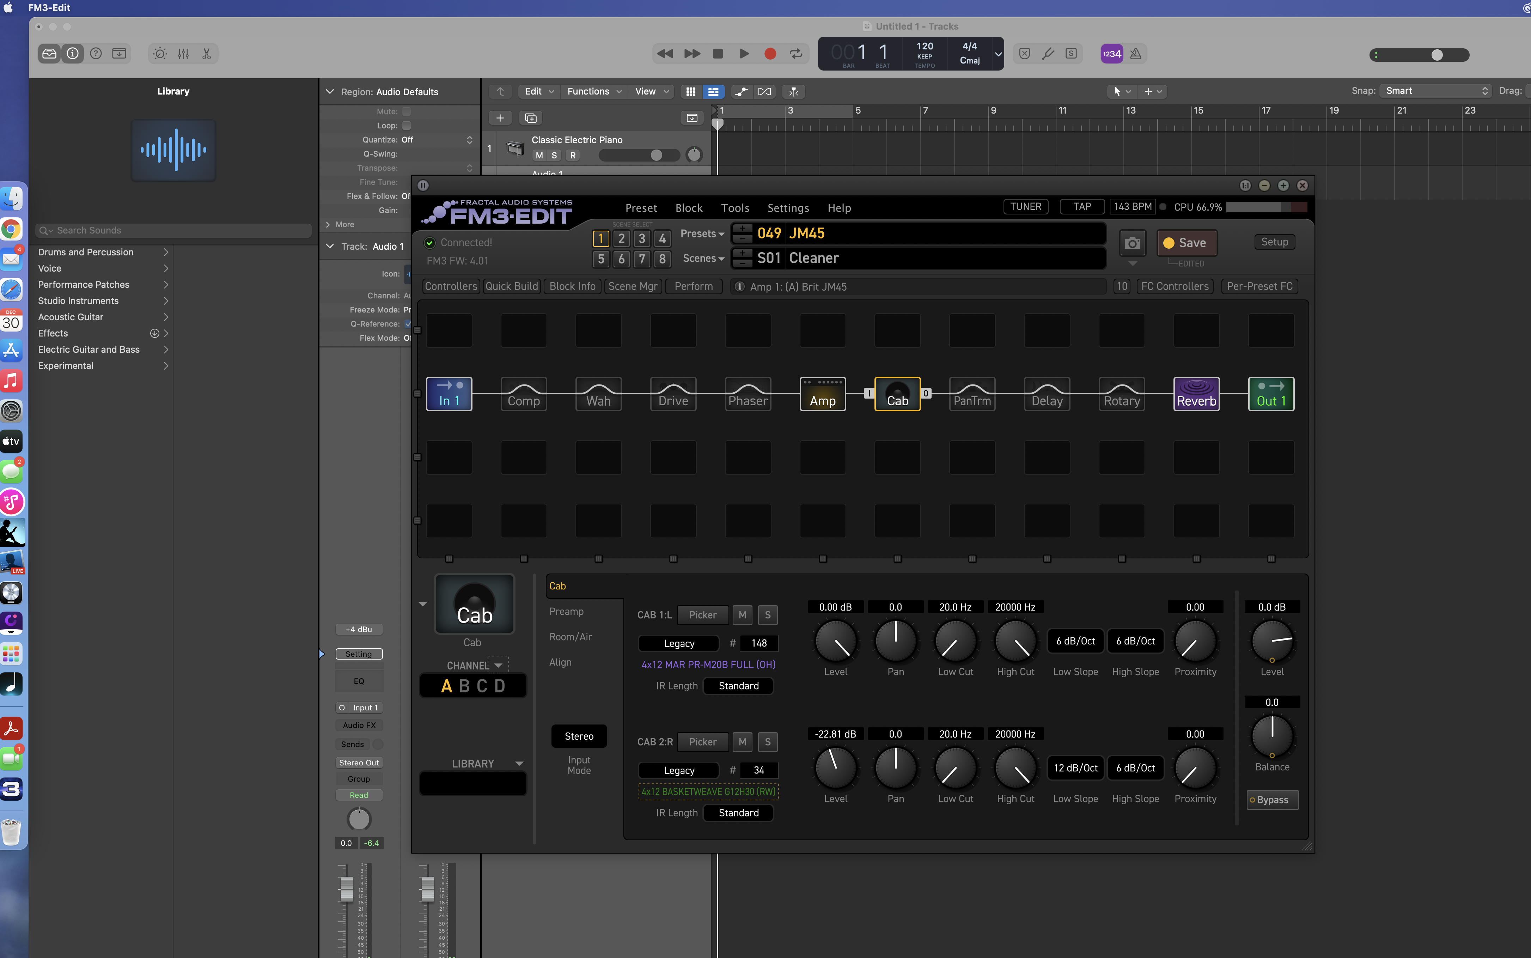Open the FM3-Edit Block menu
Image resolution: width=1531 pixels, height=958 pixels.
pos(689,208)
